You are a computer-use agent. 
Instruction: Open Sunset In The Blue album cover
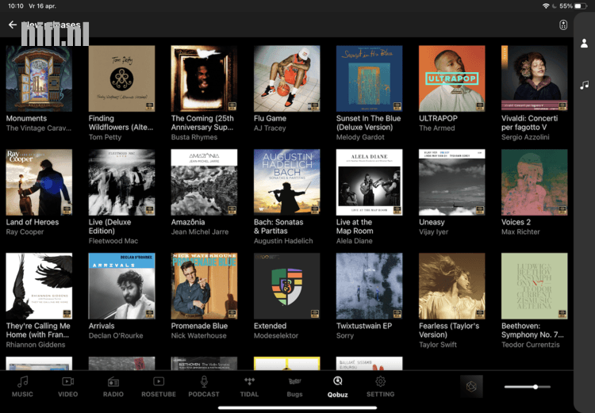[x=369, y=78]
